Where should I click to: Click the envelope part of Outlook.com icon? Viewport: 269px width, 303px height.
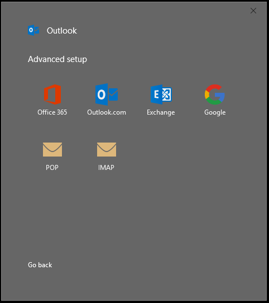(113, 94)
